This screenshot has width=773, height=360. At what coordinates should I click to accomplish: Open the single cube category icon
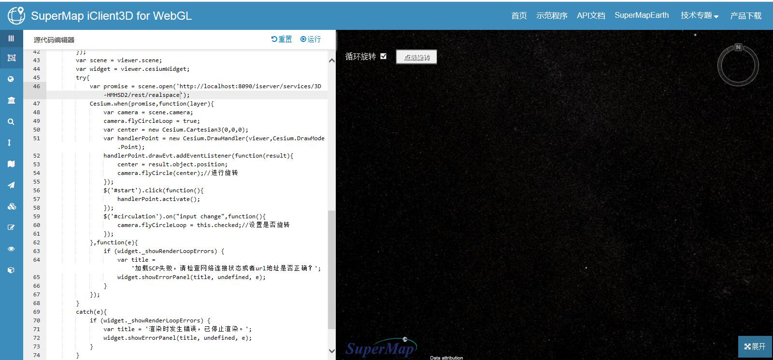click(11, 270)
